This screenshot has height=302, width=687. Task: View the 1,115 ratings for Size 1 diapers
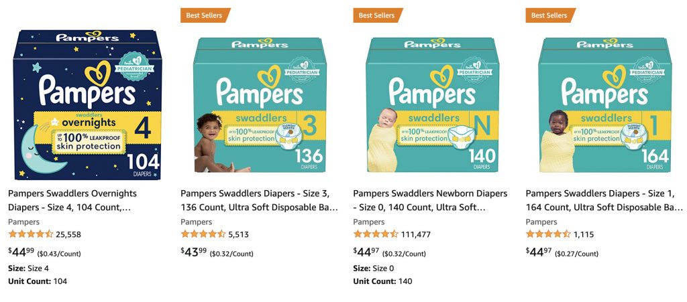point(583,234)
